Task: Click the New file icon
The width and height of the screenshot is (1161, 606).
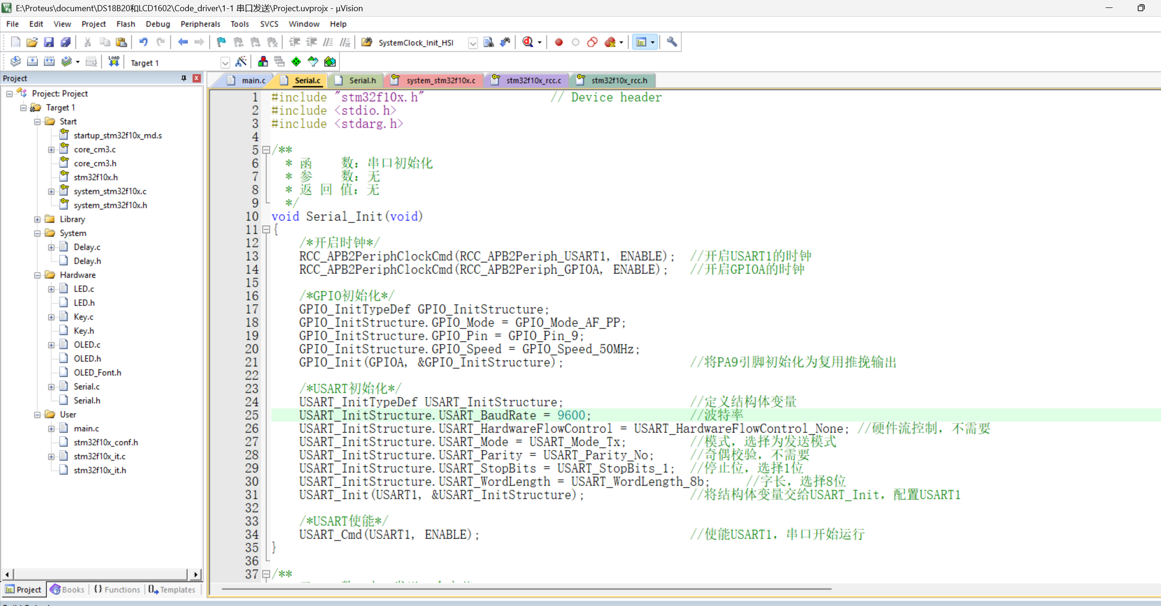Action: (15, 42)
